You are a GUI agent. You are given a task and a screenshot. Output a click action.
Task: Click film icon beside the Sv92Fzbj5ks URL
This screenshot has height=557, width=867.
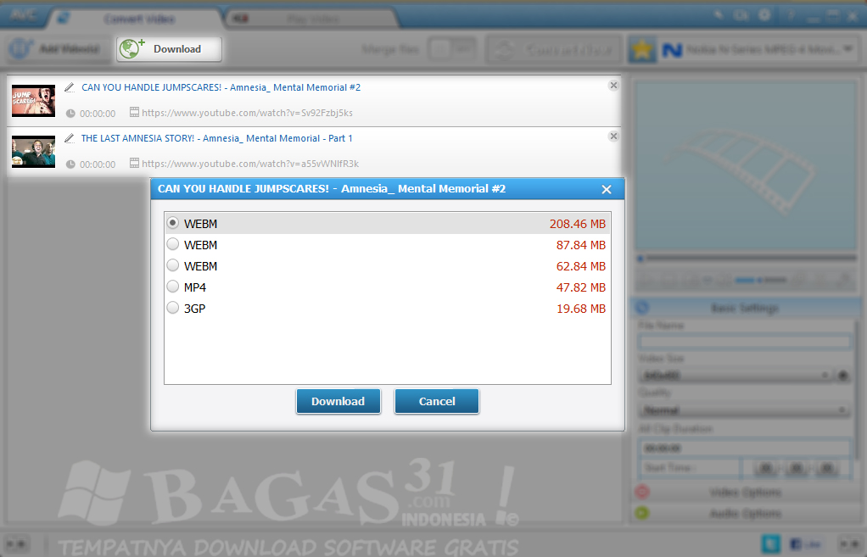[x=134, y=112]
